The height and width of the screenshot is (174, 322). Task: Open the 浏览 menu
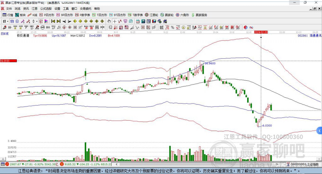pyautogui.click(x=18, y=8)
